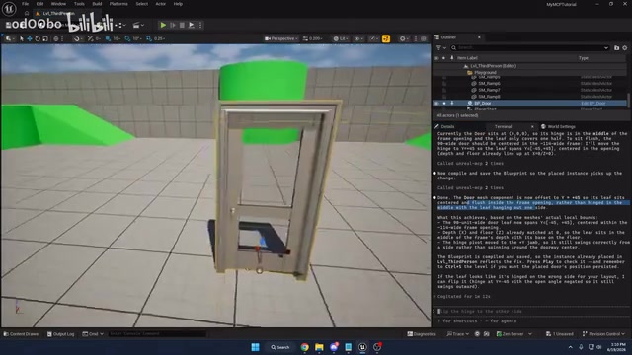Click the Unreal Engine logo icon
Viewport: 632px width, 355px height.
9,8
